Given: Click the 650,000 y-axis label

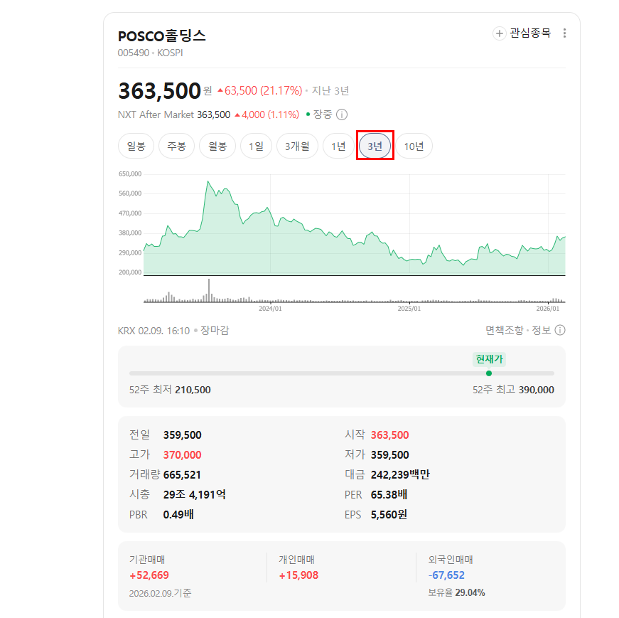Looking at the screenshot, I should click(x=130, y=174).
